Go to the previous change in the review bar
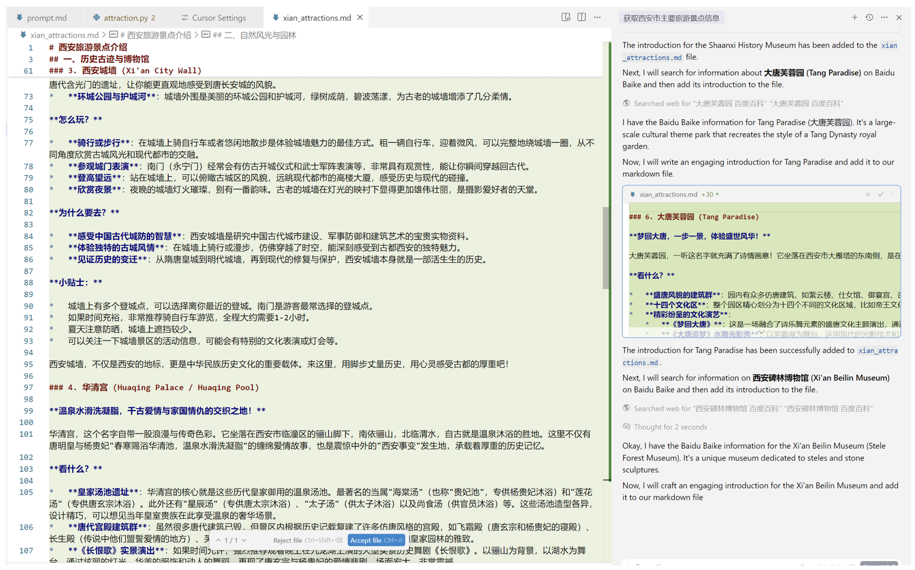This screenshot has width=915, height=570. pyautogui.click(x=218, y=540)
